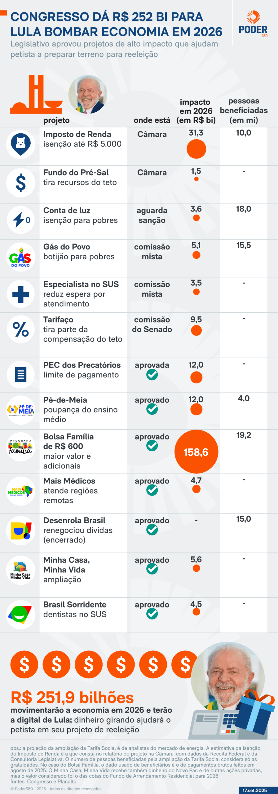Click the Conta de luz lightning icon
The height and width of the screenshot is (794, 278).
(21, 220)
